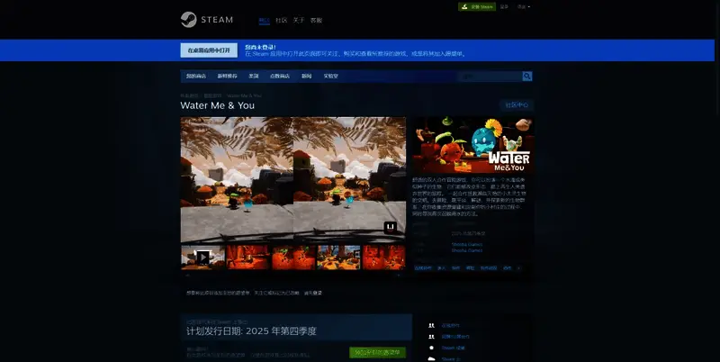Click the 社区中心 community hub button

click(517, 105)
